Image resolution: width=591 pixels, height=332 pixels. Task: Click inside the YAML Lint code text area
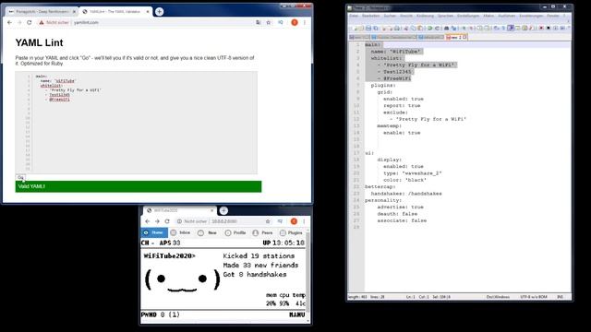pyautogui.click(x=145, y=123)
